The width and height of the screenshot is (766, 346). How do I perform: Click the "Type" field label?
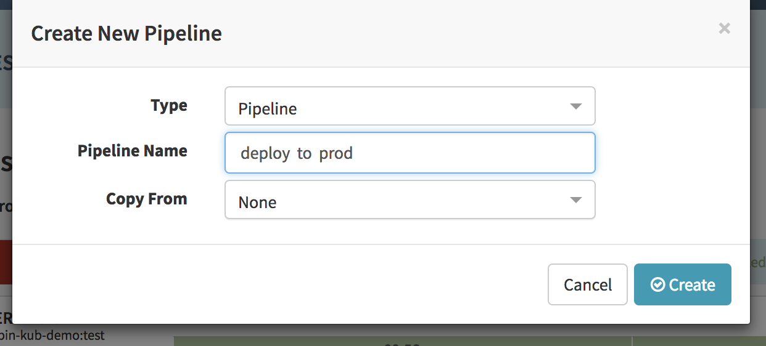coord(169,105)
